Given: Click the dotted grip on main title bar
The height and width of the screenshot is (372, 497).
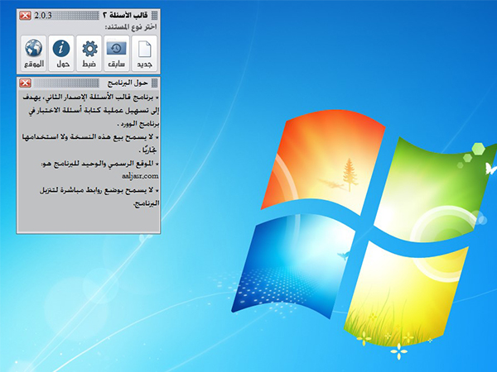Looking at the screenshot, I should click(76, 16).
